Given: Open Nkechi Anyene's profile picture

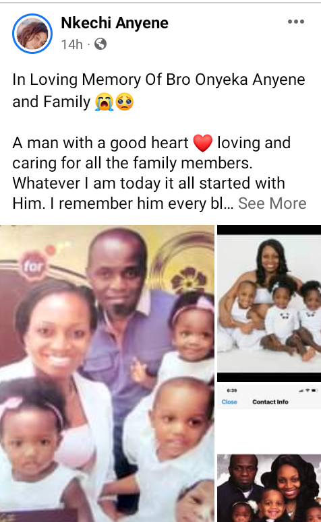Looking at the screenshot, I should coord(32,34).
